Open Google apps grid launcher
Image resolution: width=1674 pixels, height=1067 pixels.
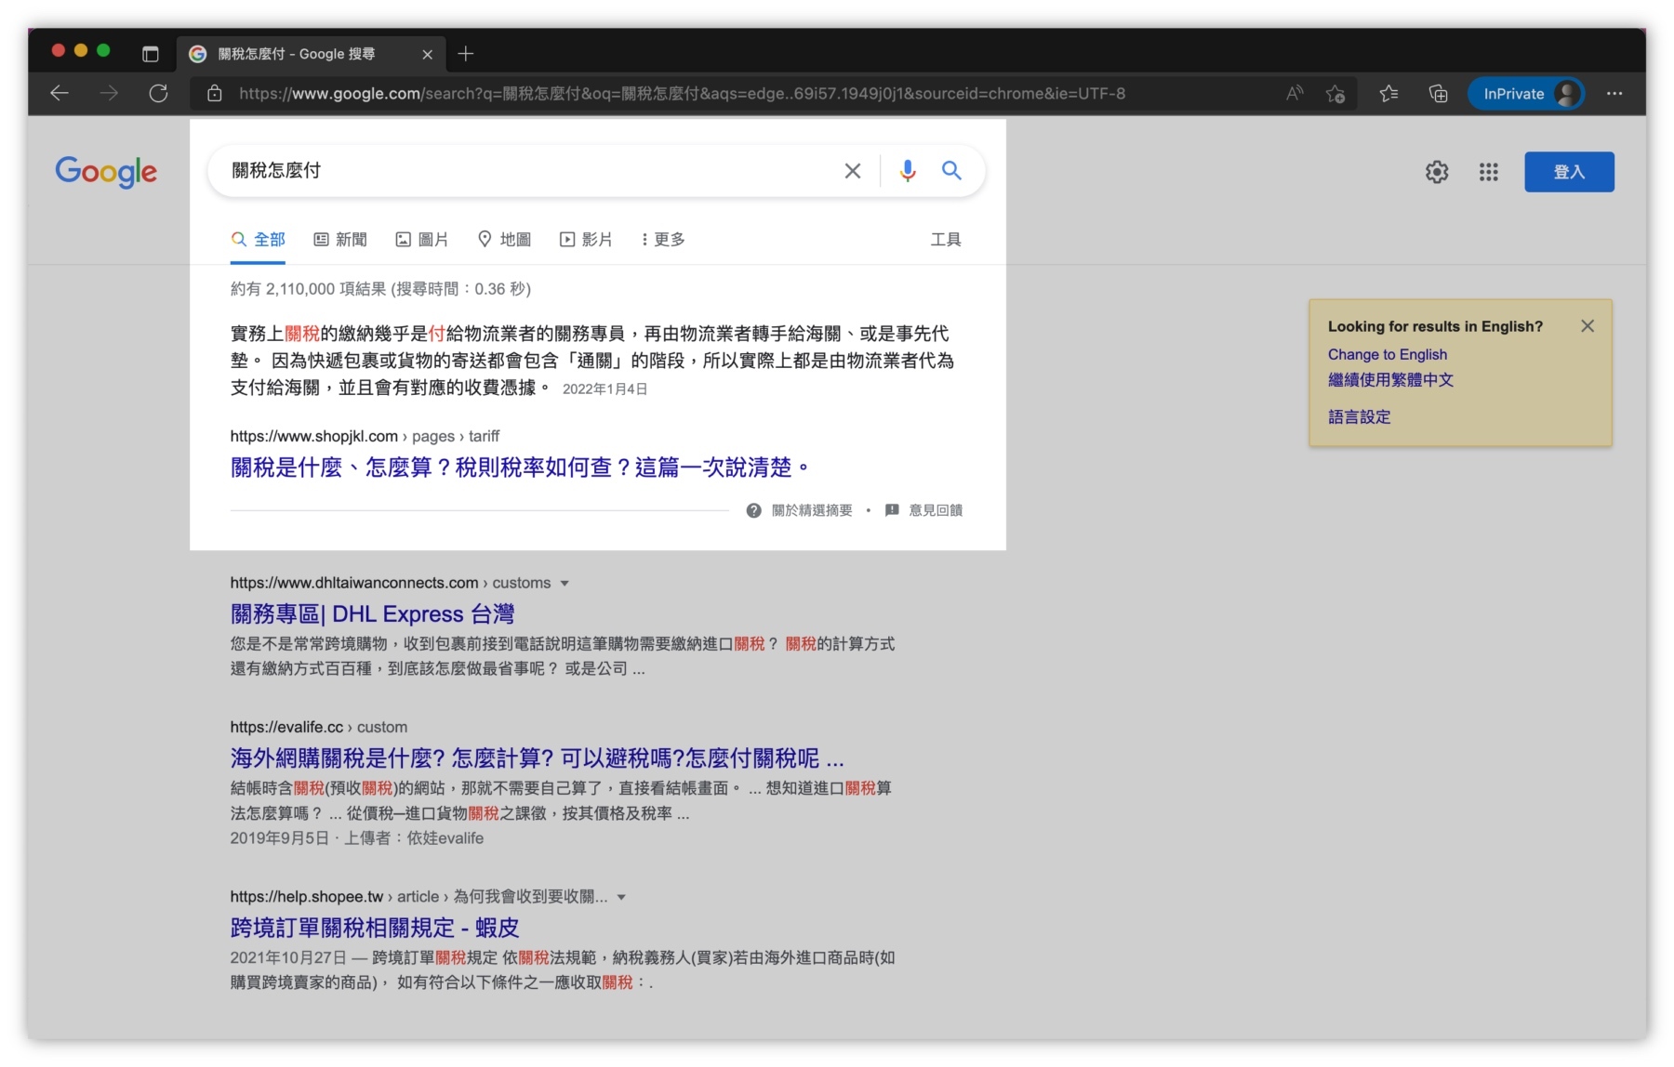[x=1488, y=172]
